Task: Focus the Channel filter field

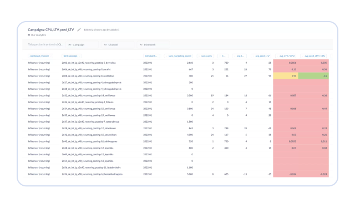Action: [x=118, y=44]
